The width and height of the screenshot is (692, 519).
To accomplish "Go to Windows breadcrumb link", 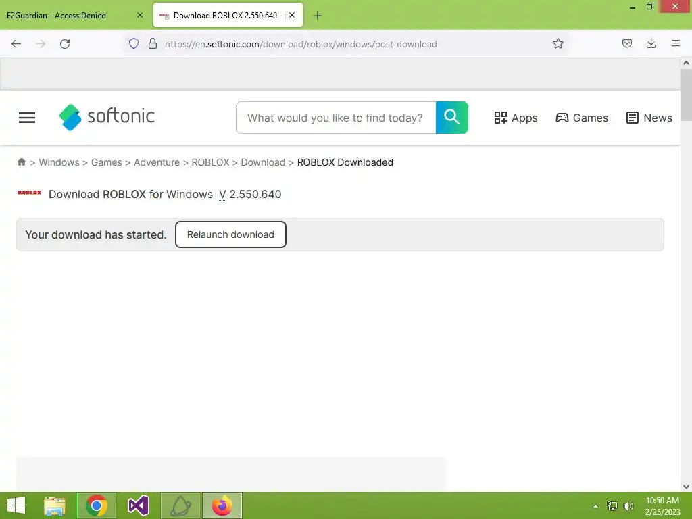I will 59,162.
